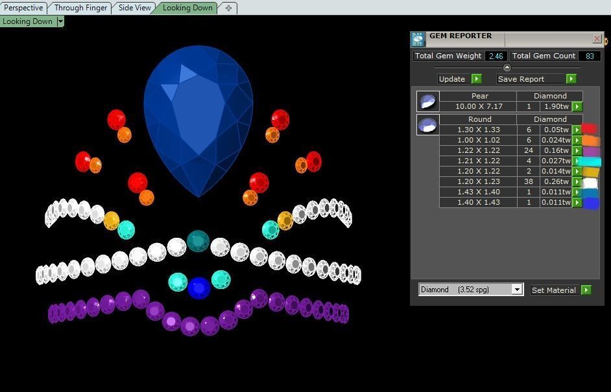Click the Gem Reporter panel icon
Viewport: 611px width, 392px height.
click(x=418, y=40)
